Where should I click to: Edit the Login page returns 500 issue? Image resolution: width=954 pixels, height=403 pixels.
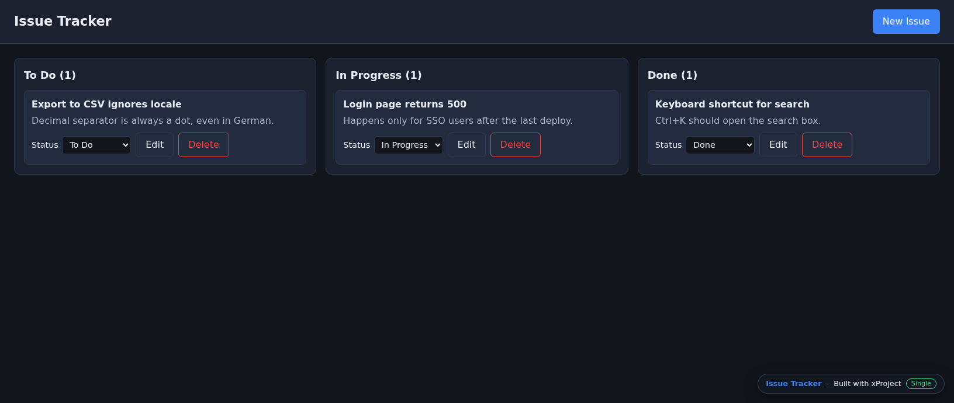[x=466, y=145]
